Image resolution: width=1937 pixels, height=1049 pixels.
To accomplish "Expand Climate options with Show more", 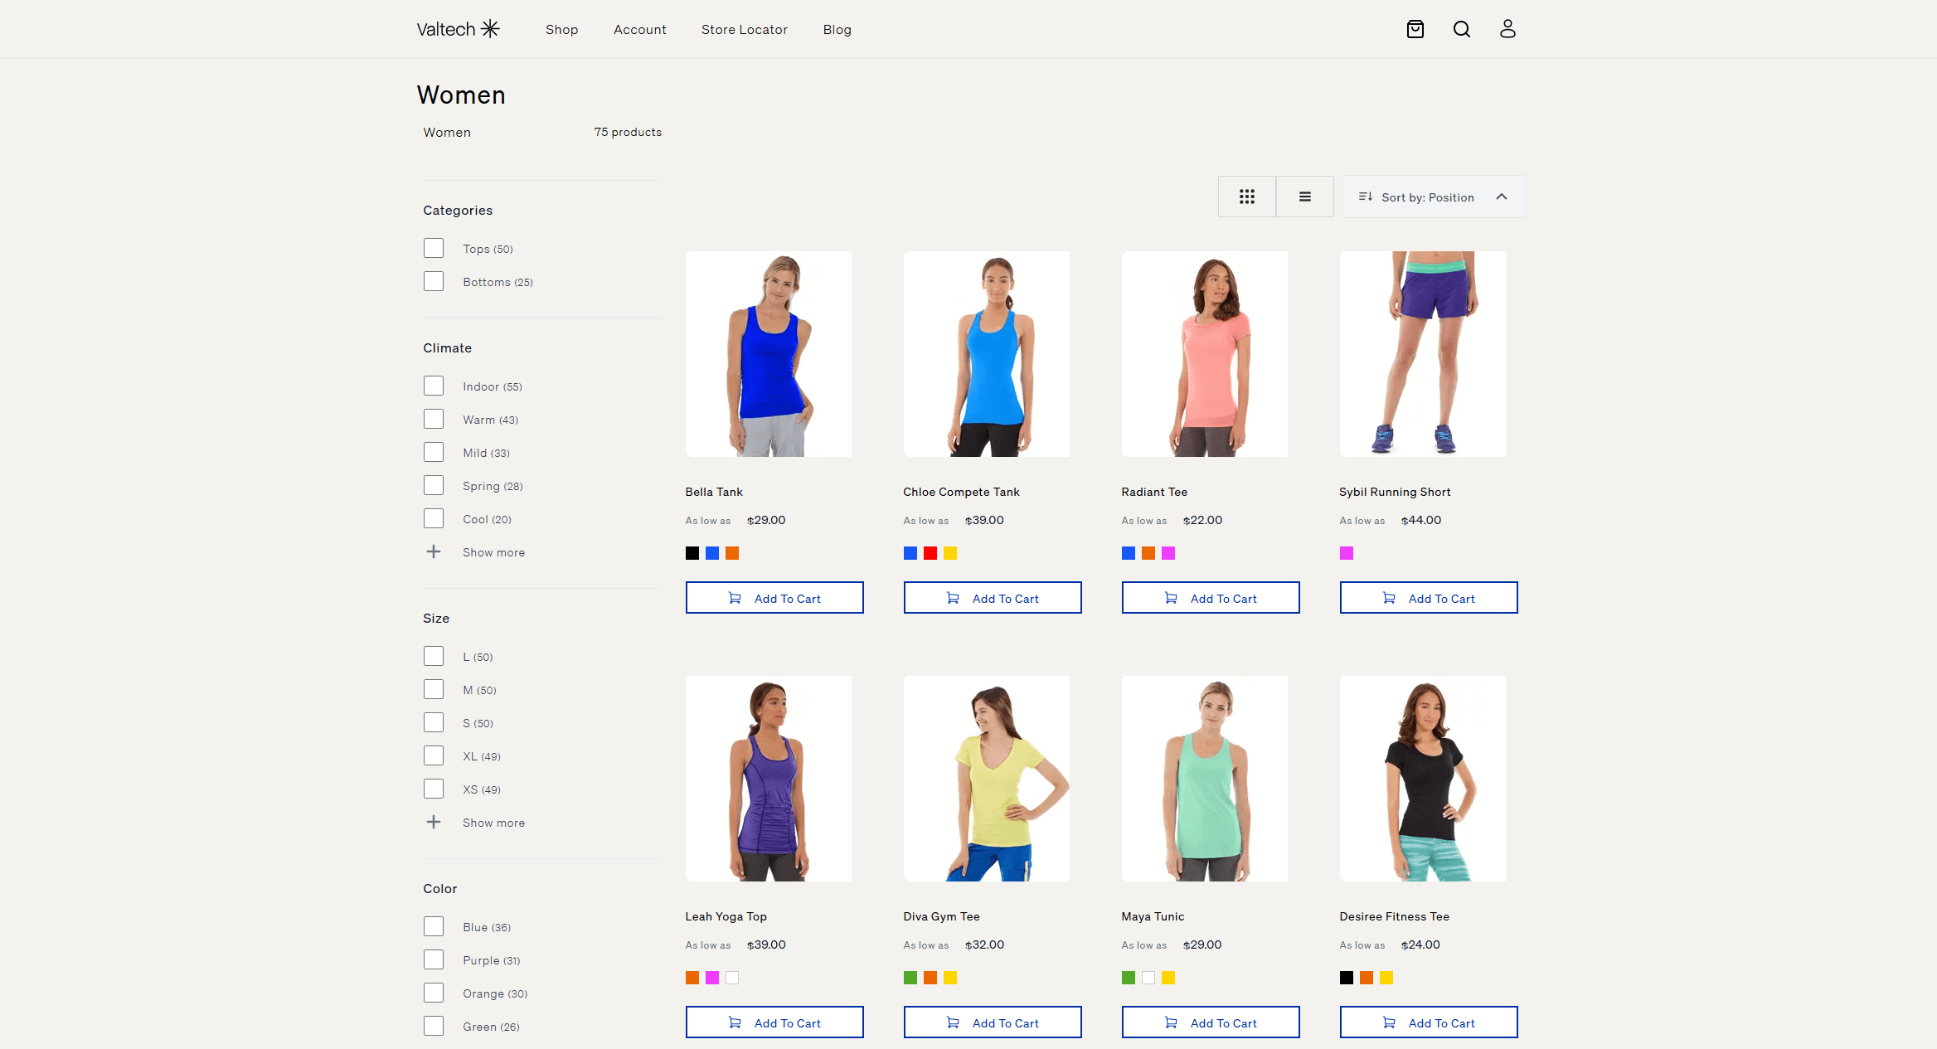I will tap(493, 552).
